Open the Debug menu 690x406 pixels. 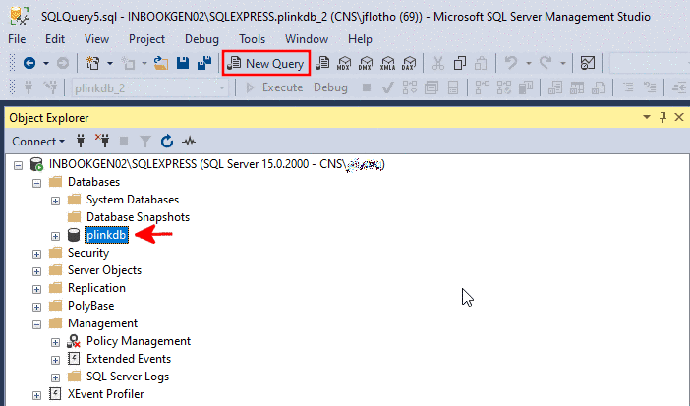201,39
